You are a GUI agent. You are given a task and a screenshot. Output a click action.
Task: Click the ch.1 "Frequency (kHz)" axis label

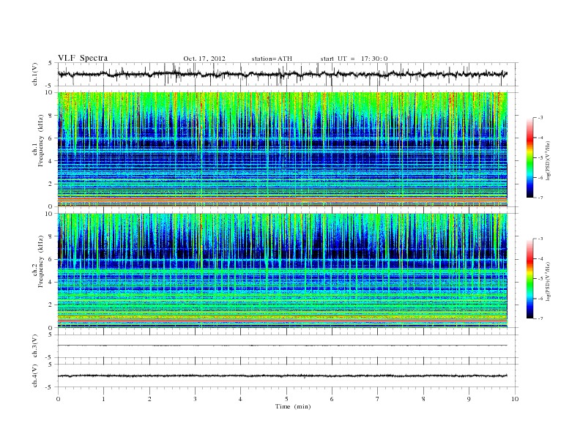[x=41, y=141]
